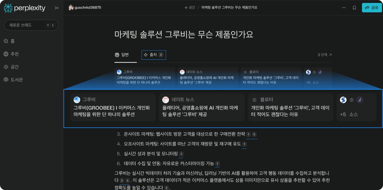Bookmark this thread
Screen dimensions: 383x190
pos(354,8)
